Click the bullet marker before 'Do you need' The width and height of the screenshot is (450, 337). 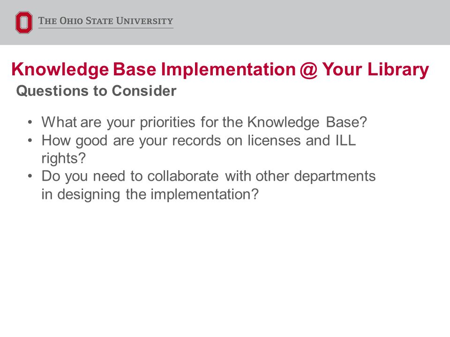click(x=30, y=176)
